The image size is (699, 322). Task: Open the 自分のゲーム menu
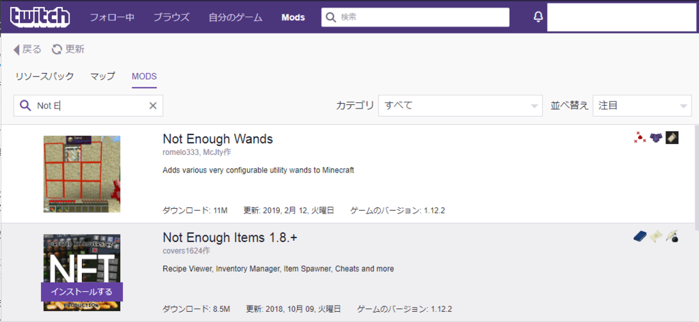coord(236,17)
